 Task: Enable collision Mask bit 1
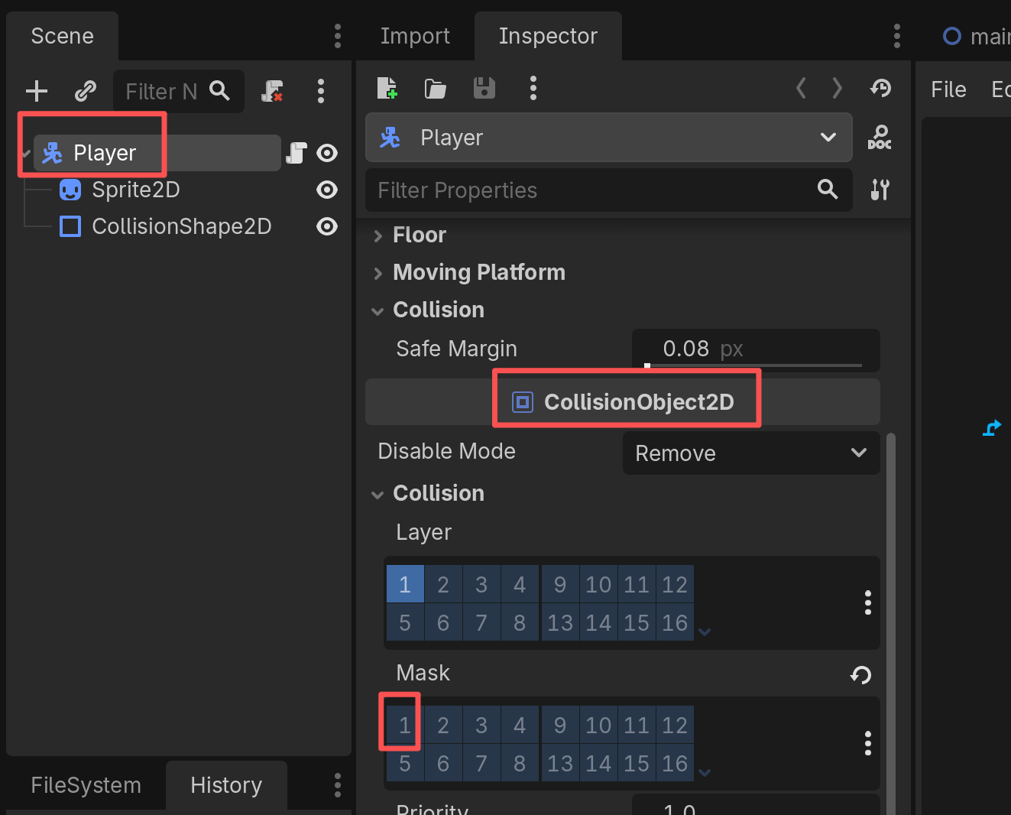click(405, 726)
